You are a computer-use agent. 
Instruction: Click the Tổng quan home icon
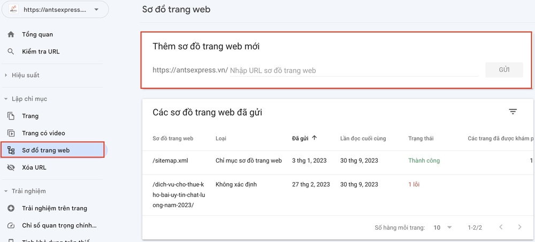pos(11,34)
